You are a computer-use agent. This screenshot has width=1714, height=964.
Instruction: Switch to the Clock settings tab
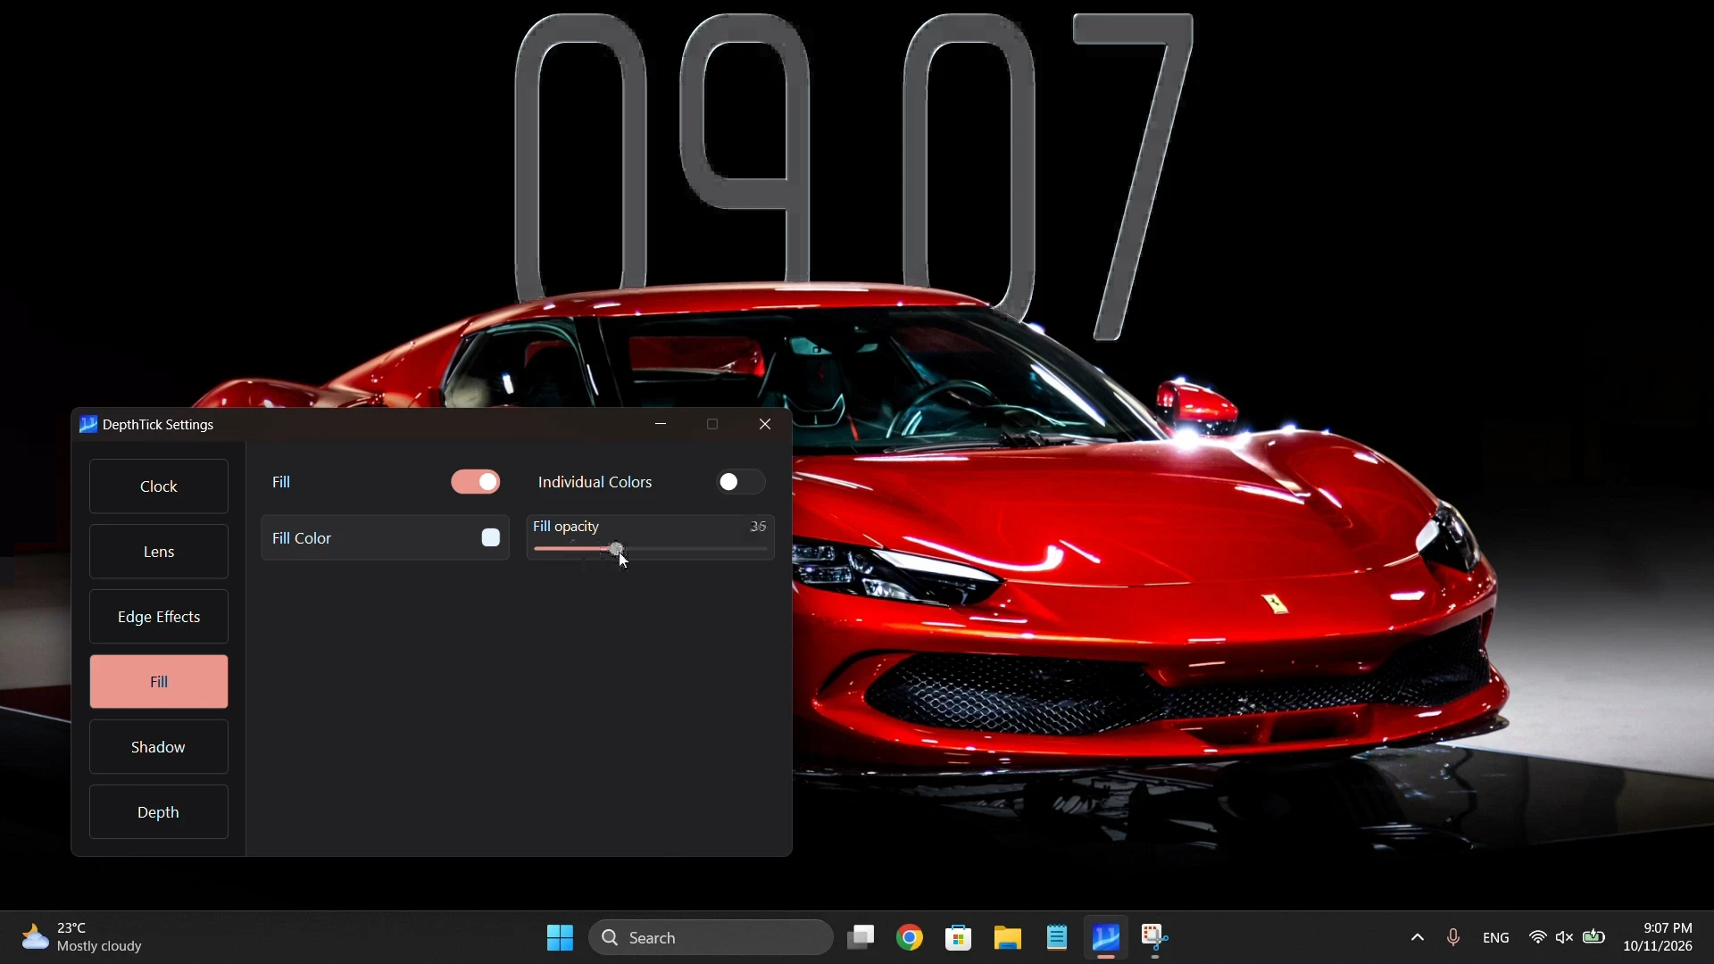pos(159,487)
